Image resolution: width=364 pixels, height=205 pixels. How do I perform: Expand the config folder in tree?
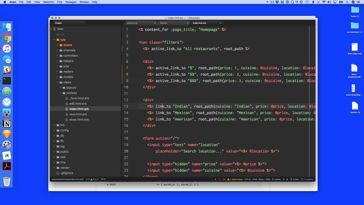64,130
